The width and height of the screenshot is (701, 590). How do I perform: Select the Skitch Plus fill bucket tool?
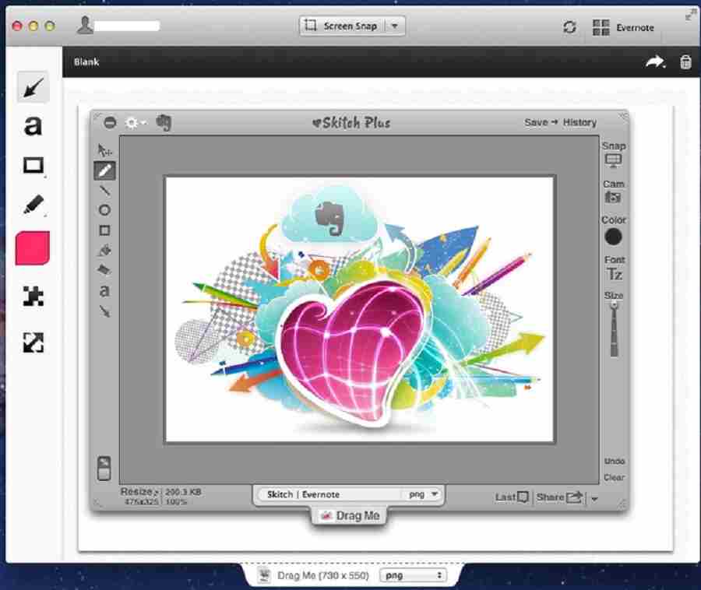pyautogui.click(x=104, y=251)
